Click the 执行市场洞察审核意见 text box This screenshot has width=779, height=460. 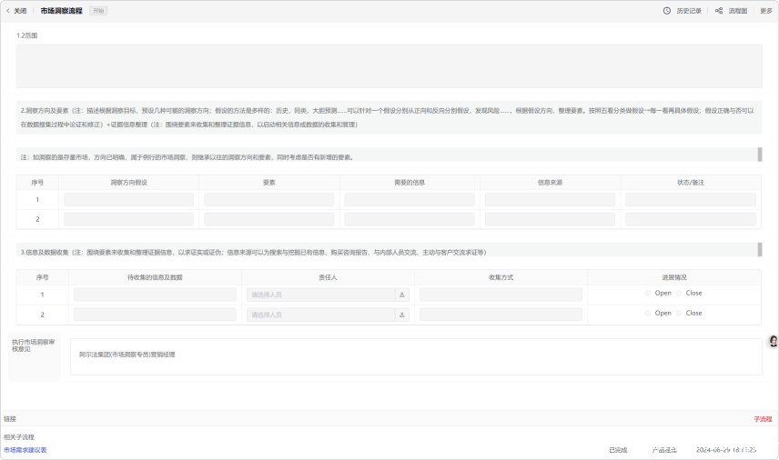click(415, 356)
